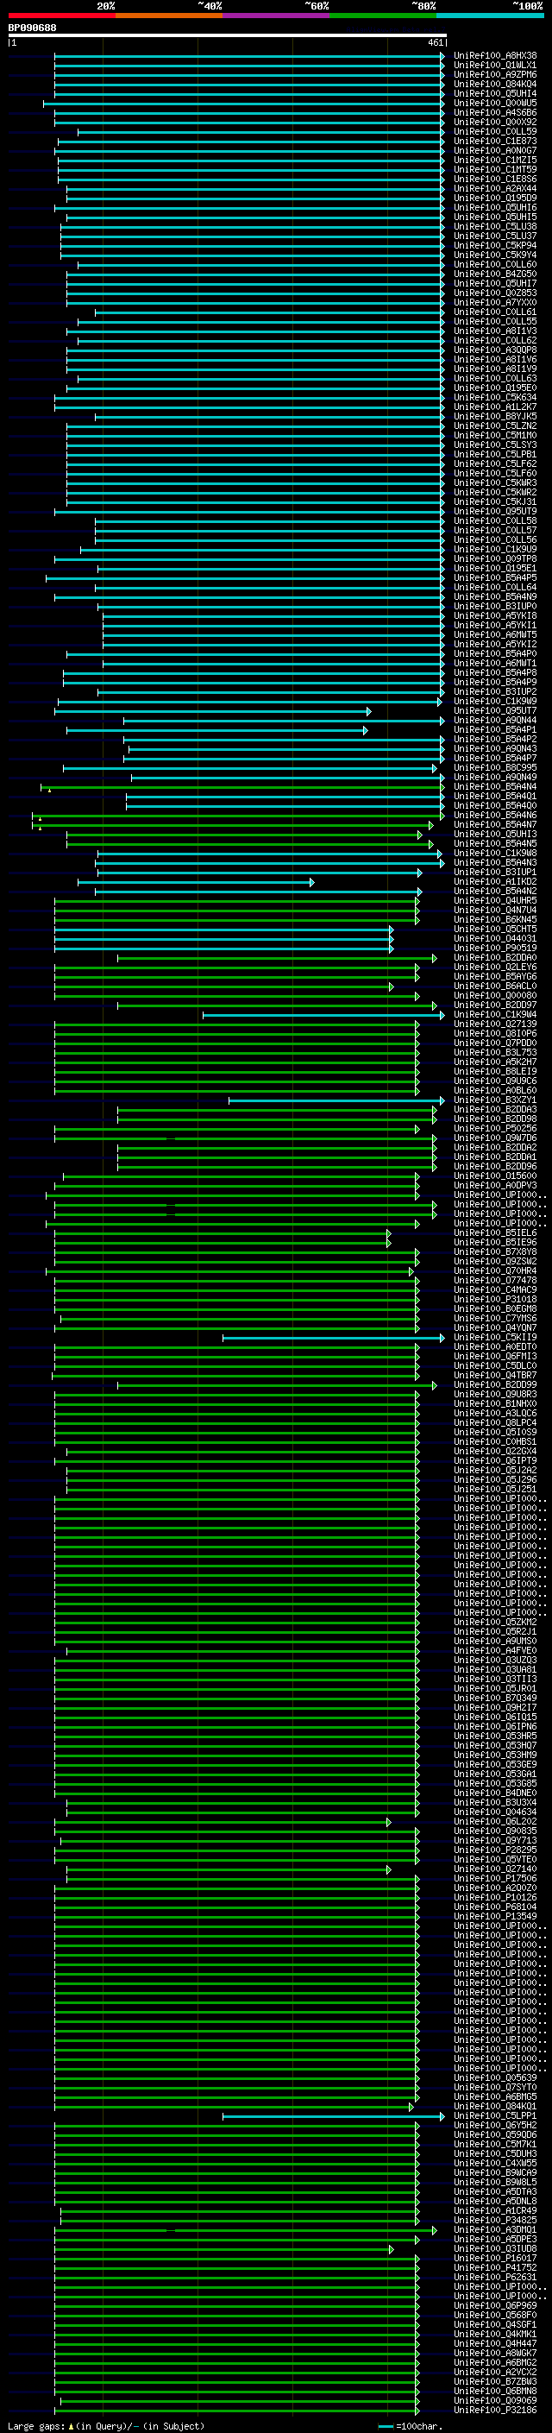Select the UniRef100_C1E873 label
This screenshot has height=2433, width=552.
(x=495, y=142)
